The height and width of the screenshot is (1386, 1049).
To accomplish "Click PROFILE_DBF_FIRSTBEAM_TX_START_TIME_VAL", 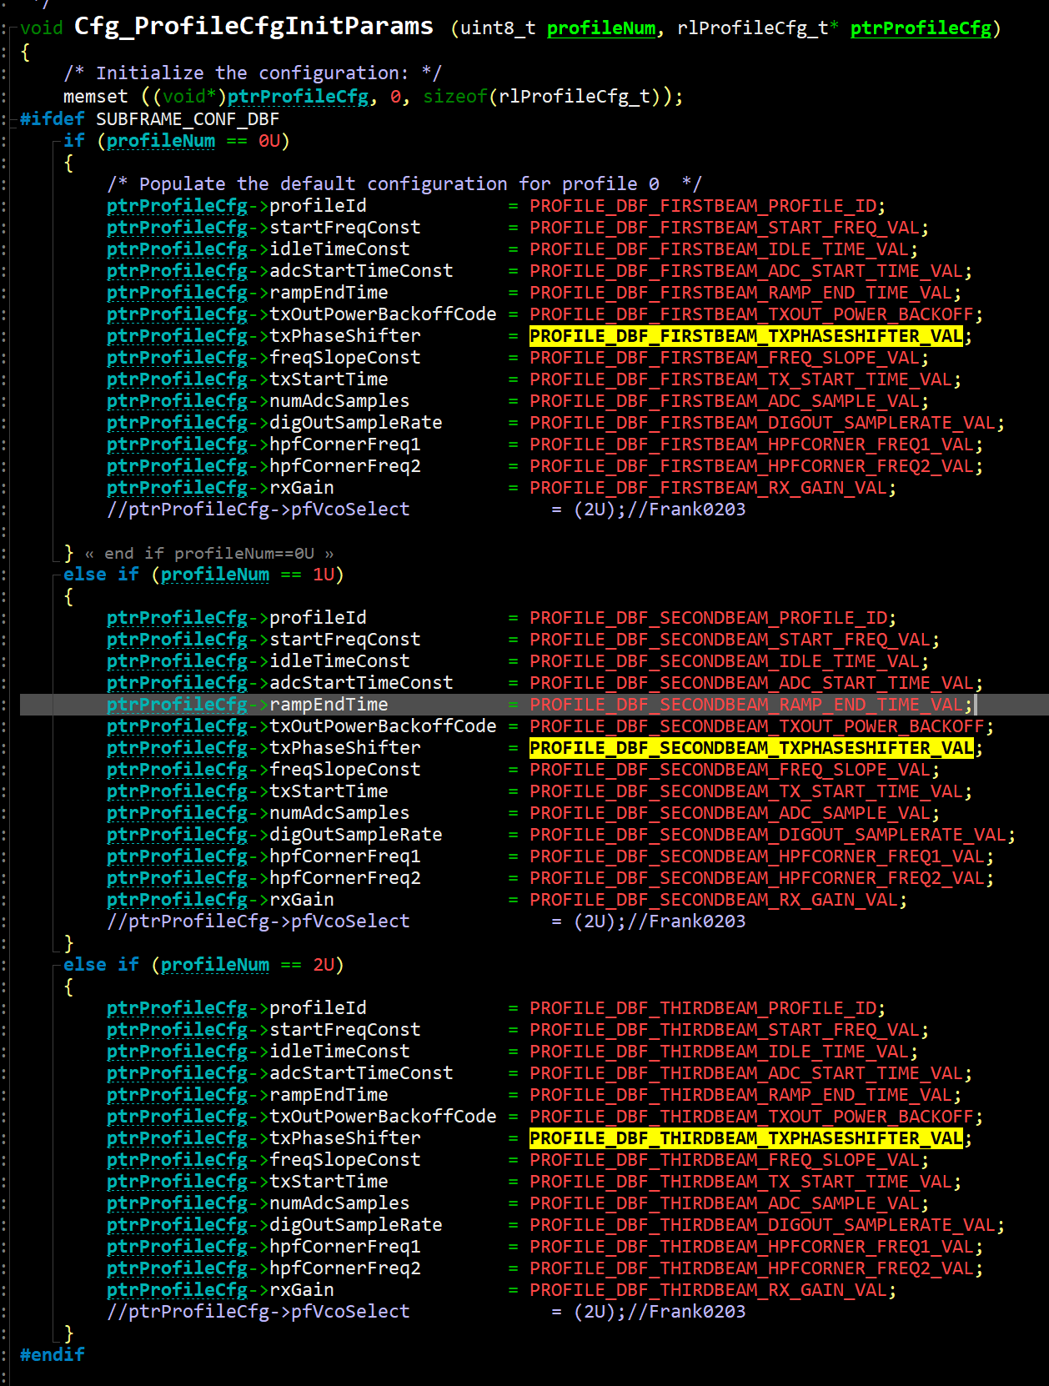I will (741, 379).
